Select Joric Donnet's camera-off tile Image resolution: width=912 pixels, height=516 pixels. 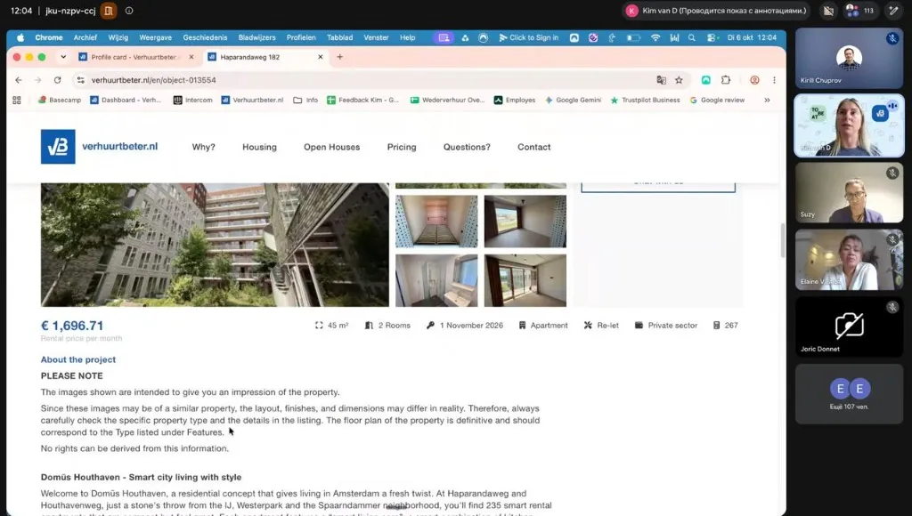pyautogui.click(x=849, y=327)
